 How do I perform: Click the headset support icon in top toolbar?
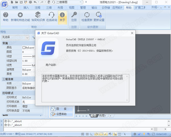[54, 2]
